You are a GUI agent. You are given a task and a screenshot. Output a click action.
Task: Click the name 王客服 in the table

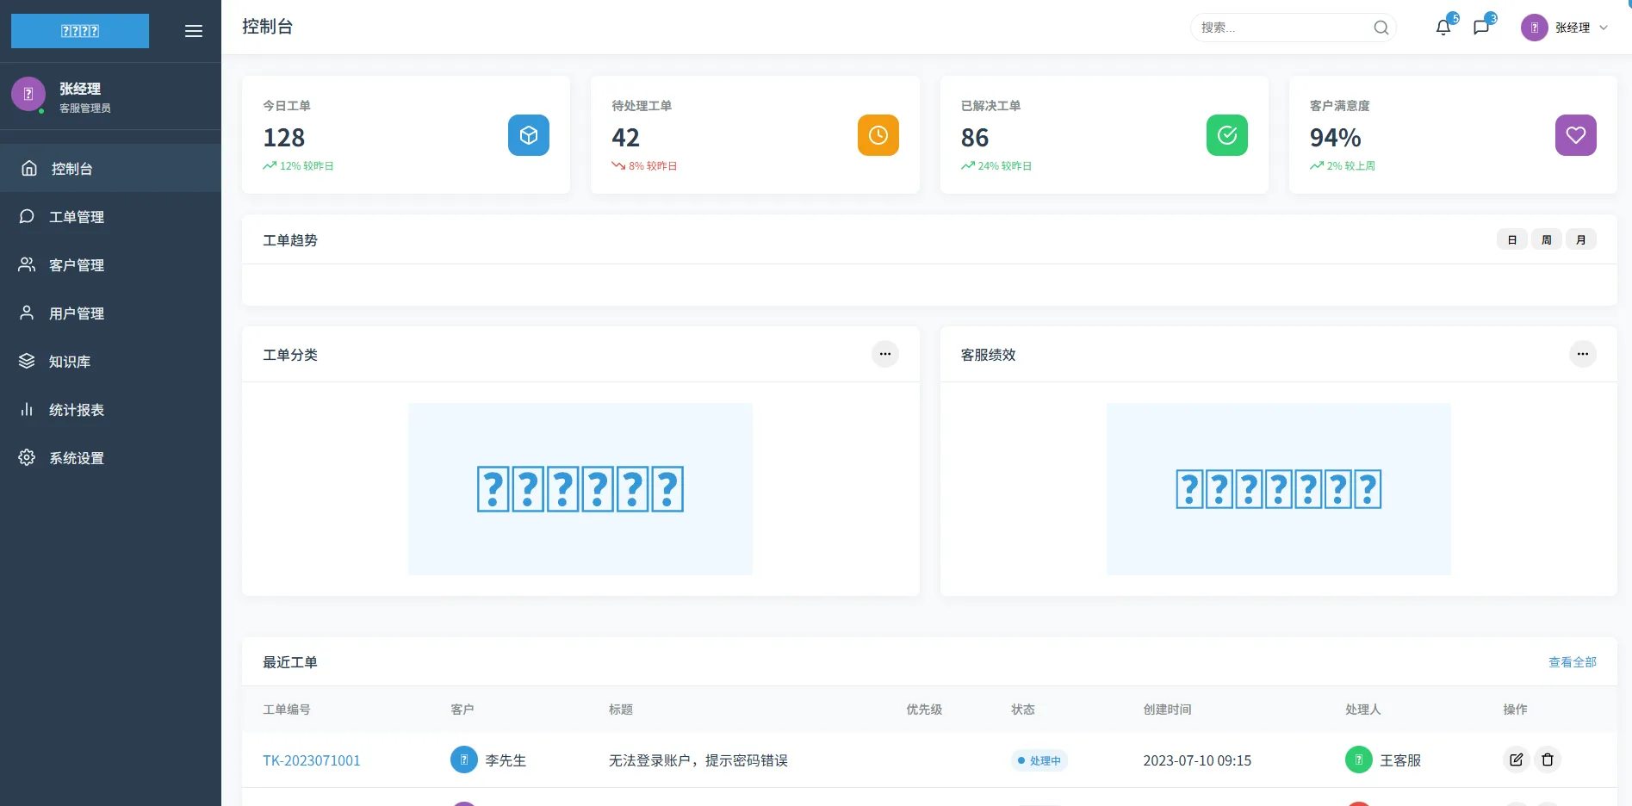(x=1400, y=760)
